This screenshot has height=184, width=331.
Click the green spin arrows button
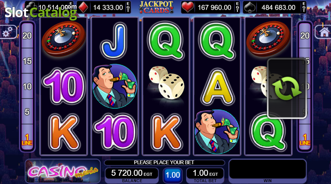[287, 88]
